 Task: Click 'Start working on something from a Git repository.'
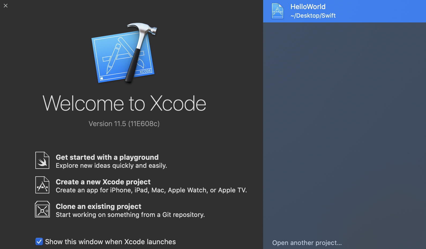(x=130, y=215)
